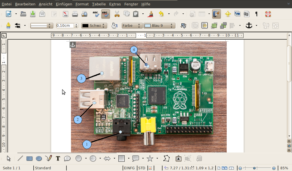The image size is (292, 171).
Task: Expand New document dropdown arrow
Action: (x=16, y=14)
